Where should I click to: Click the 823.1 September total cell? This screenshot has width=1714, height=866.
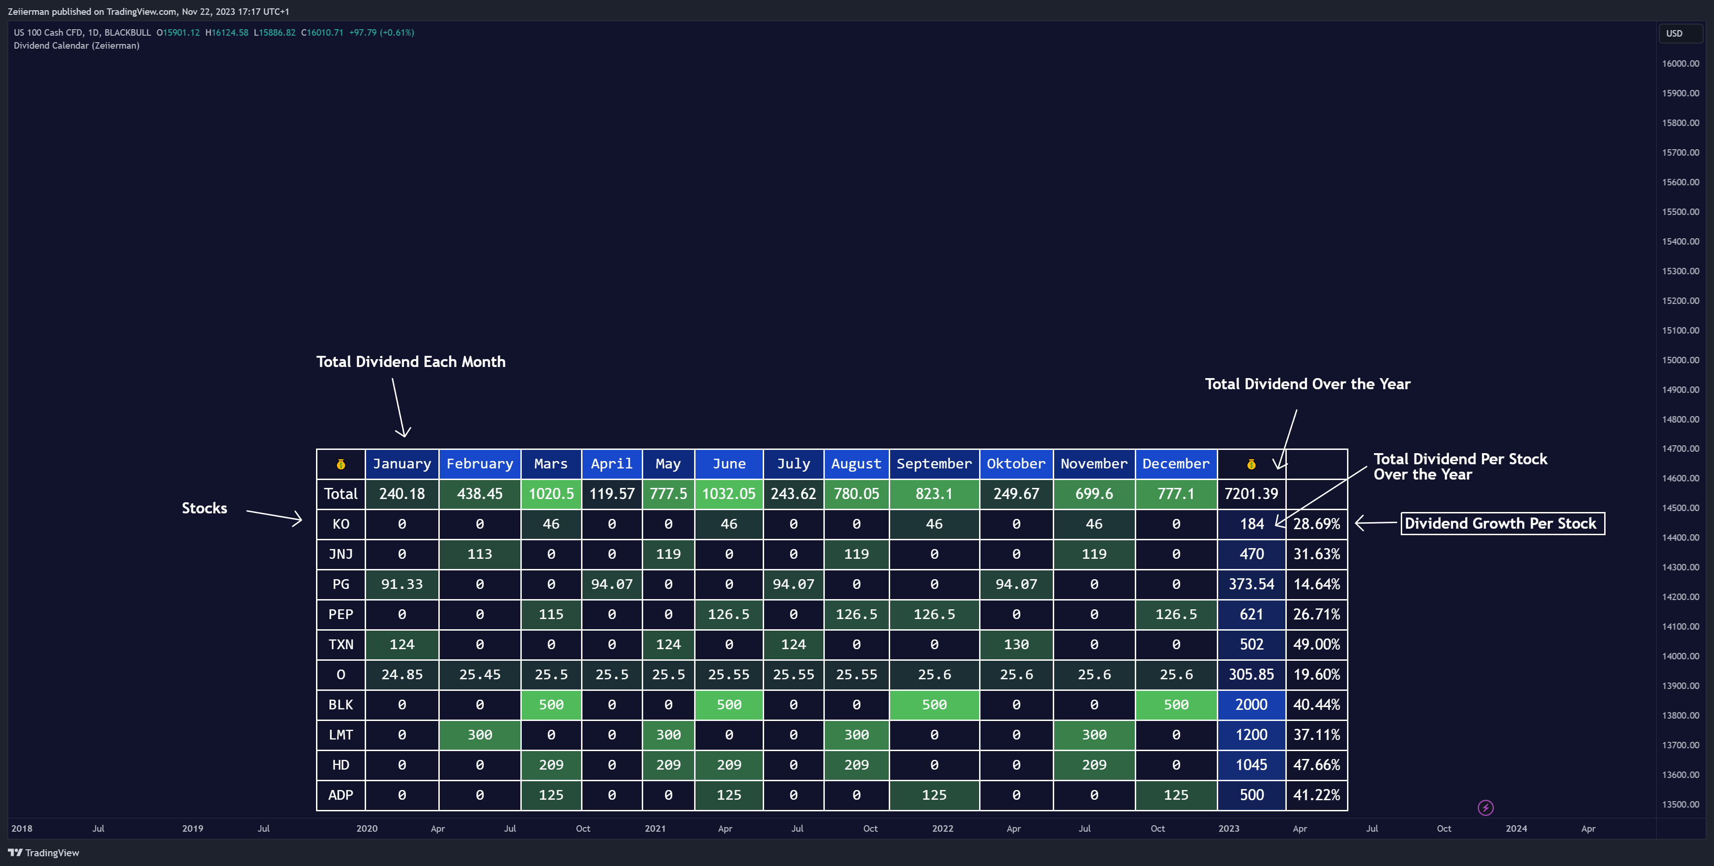[x=934, y=493]
